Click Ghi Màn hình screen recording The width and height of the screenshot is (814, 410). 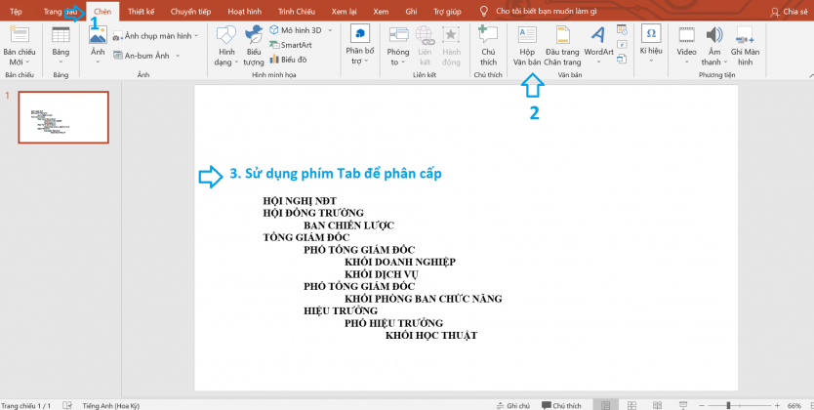click(x=745, y=45)
